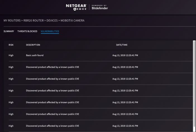196x132 pixels.
Task: Sort by the RISK column header
Action: click(11, 45)
